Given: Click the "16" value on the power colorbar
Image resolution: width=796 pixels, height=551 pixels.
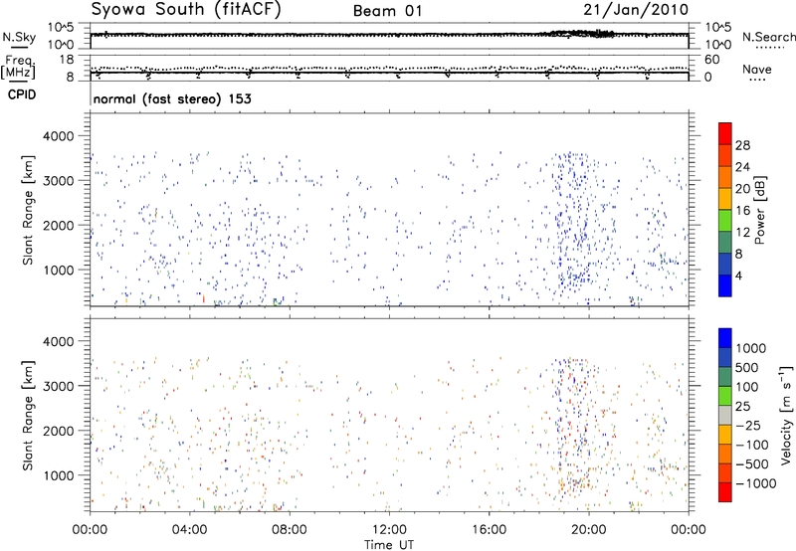Looking at the screenshot, I should pyautogui.click(x=742, y=211).
